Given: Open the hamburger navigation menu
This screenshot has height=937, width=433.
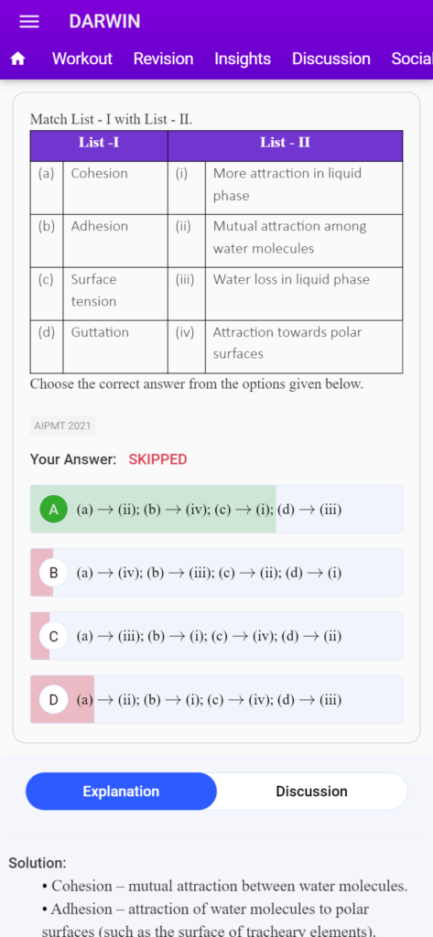Looking at the screenshot, I should pyautogui.click(x=29, y=22).
